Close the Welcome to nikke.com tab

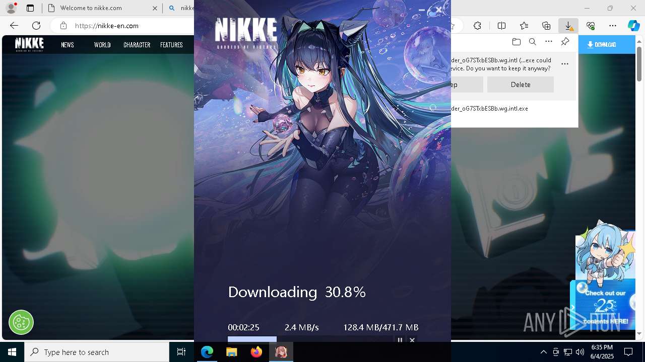155,8
